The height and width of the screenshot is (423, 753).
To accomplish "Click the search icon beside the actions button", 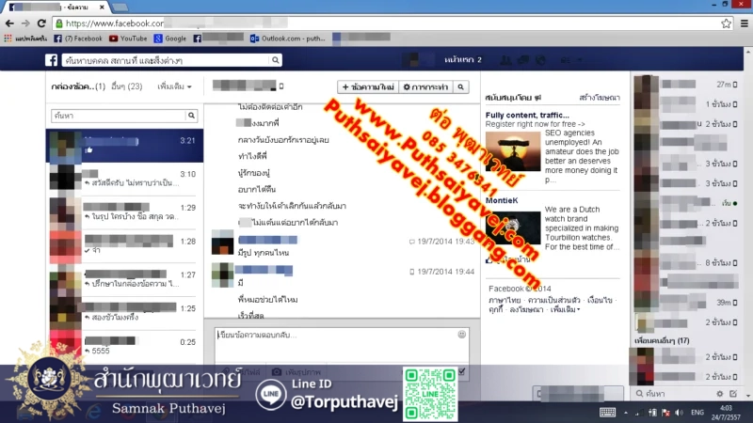I will tap(460, 87).
